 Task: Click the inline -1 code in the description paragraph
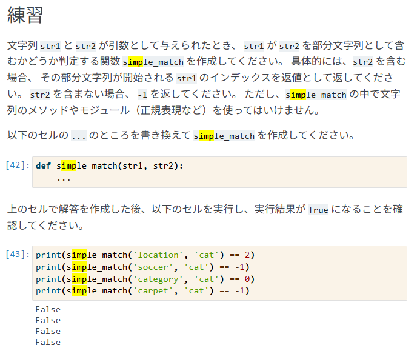pos(142,95)
